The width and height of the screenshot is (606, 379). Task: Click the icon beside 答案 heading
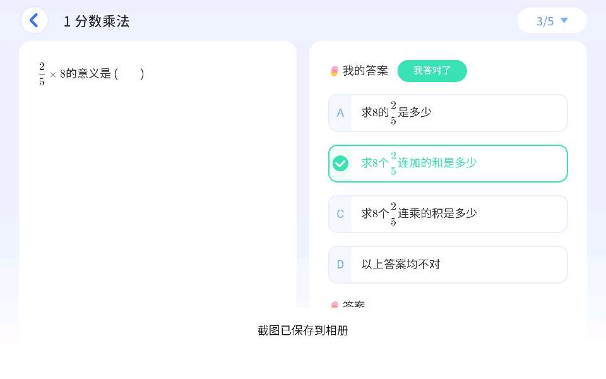[335, 305]
